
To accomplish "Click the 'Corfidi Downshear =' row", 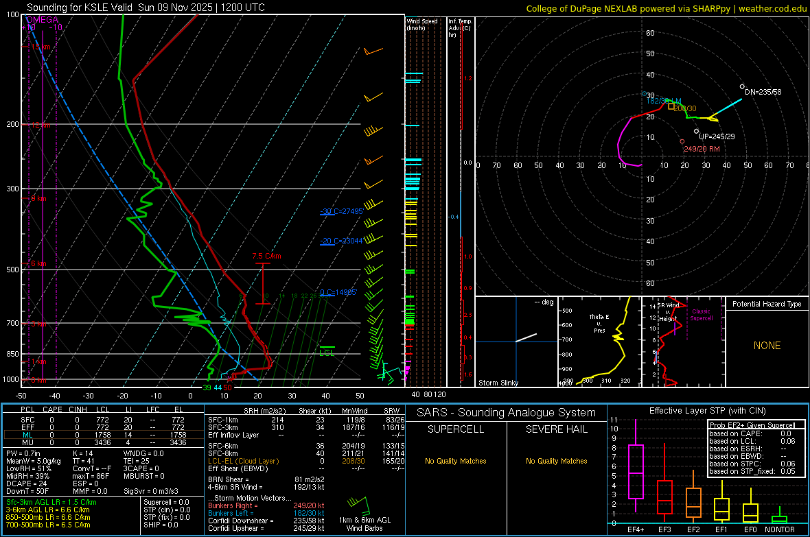I will (266, 521).
